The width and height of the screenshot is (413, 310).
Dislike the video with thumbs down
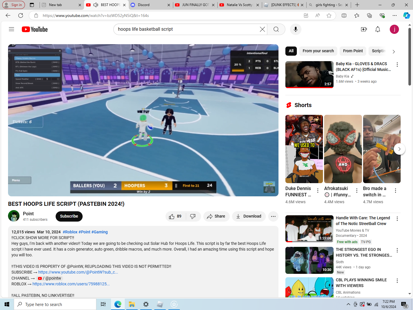tap(193, 216)
